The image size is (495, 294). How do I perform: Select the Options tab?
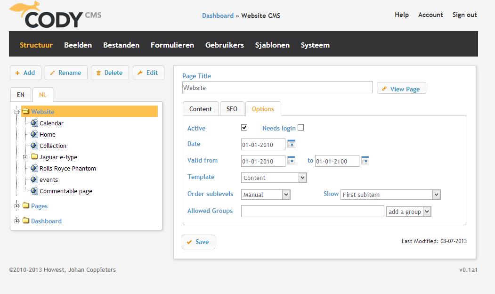click(x=263, y=109)
